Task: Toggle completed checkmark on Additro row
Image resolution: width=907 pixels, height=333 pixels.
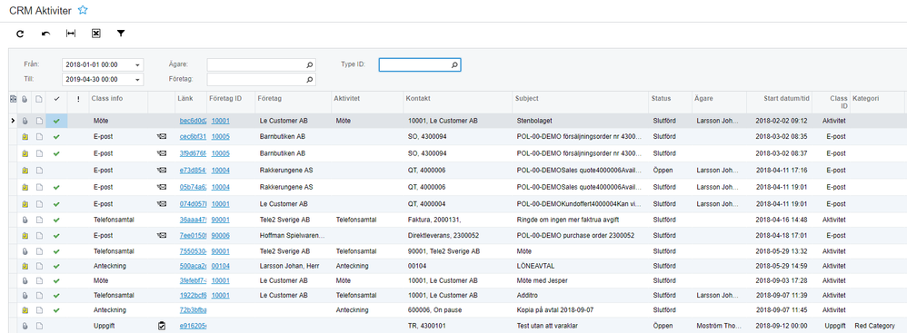Action: coord(56,296)
